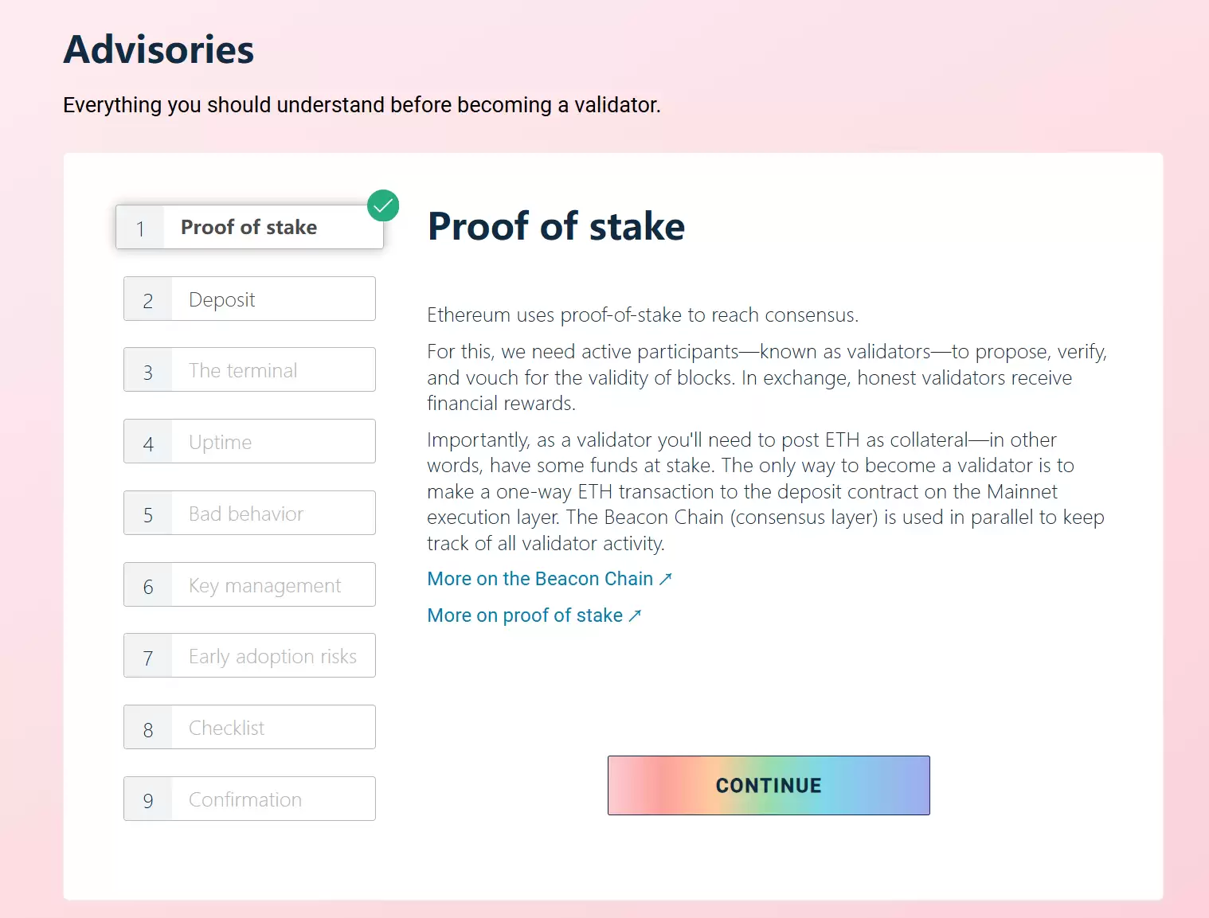Click the number 6 beside Key management
1209x918 pixels.
click(x=148, y=587)
